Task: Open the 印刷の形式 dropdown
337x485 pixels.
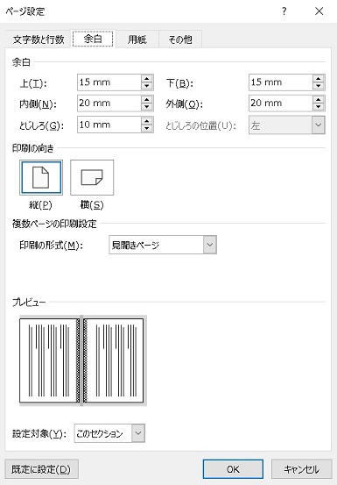Action: (x=210, y=245)
